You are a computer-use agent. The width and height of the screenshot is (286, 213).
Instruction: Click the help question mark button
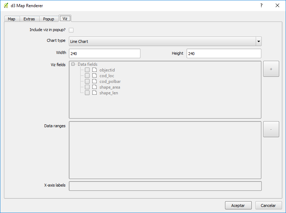(x=261, y=5)
